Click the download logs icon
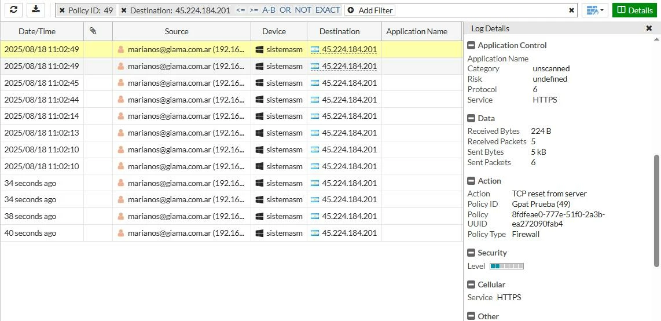 [x=36, y=10]
